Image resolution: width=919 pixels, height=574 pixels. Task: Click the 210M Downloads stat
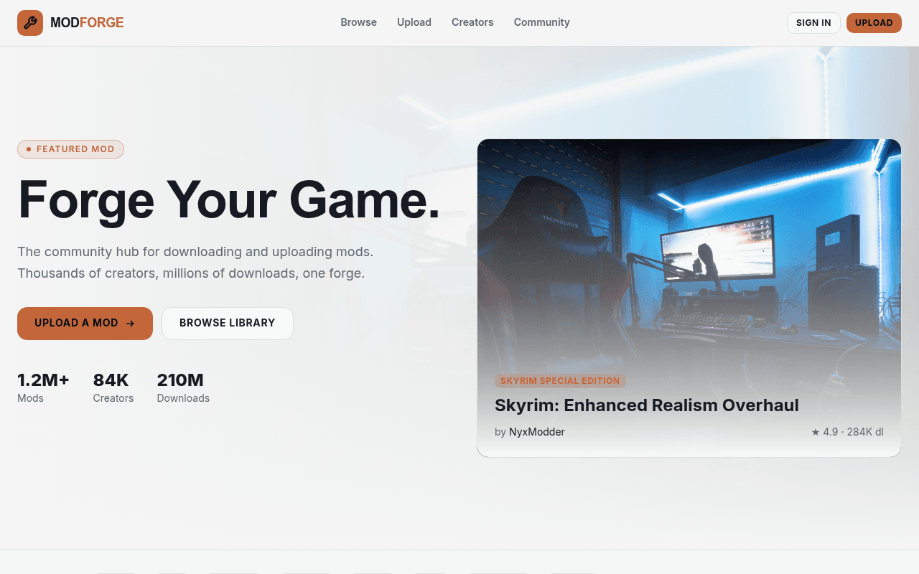[x=183, y=387]
